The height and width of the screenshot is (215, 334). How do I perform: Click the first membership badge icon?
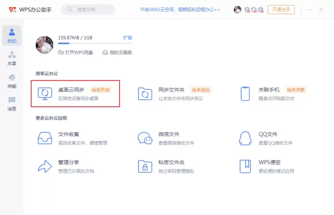pos(247,9)
